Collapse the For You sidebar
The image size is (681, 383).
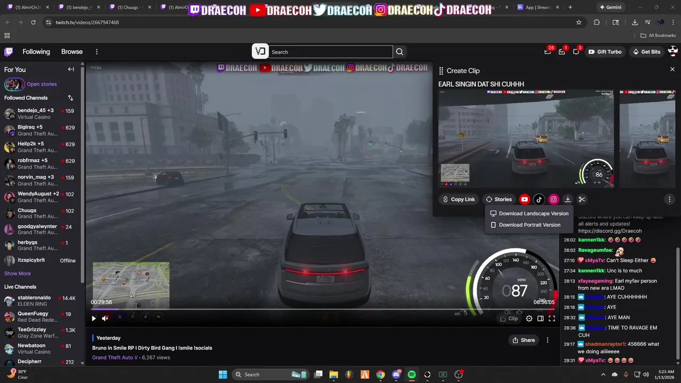pyautogui.click(x=71, y=69)
